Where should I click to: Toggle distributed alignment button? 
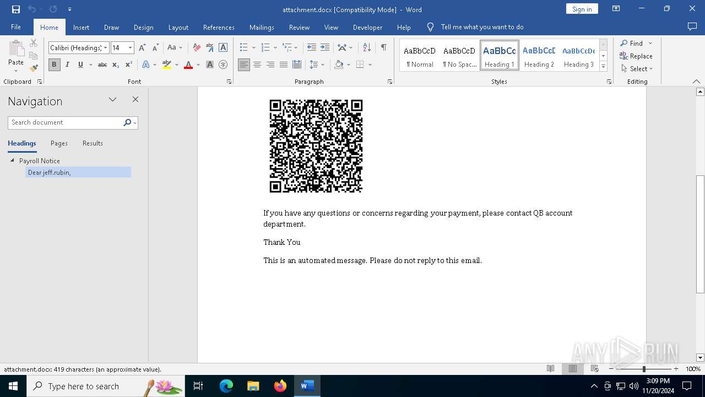[x=297, y=65]
